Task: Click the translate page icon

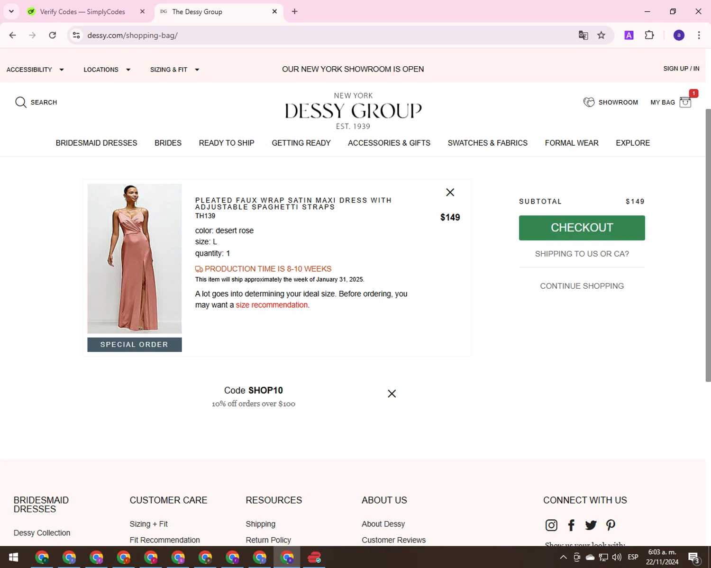Action: pyautogui.click(x=583, y=35)
